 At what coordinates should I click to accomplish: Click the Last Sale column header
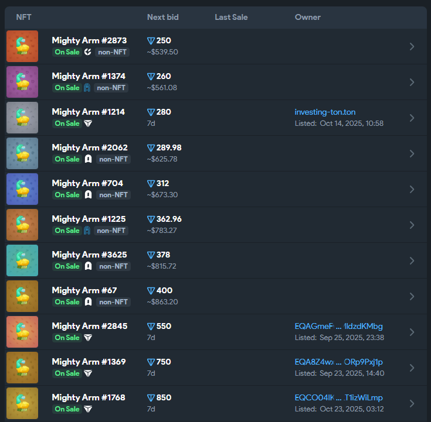231,17
